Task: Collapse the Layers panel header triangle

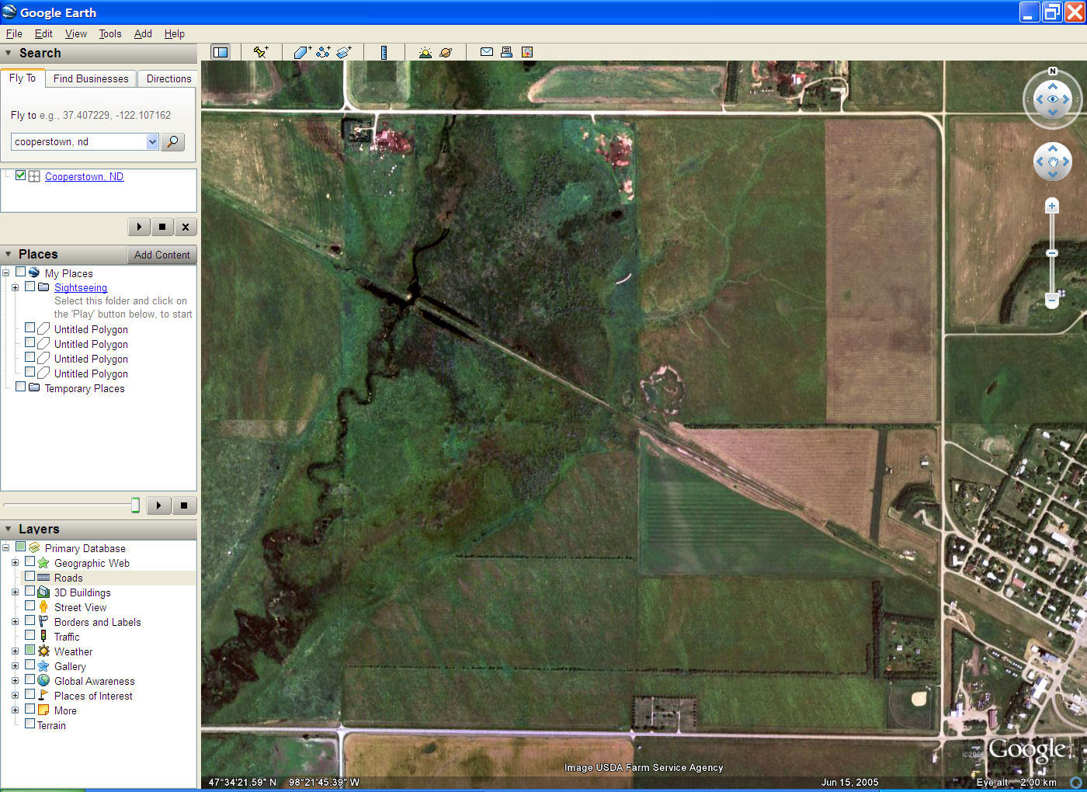Action: pyautogui.click(x=9, y=529)
